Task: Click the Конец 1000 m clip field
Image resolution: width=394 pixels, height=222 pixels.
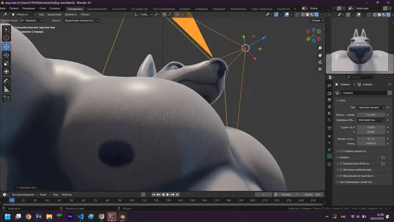Action: 371,143
